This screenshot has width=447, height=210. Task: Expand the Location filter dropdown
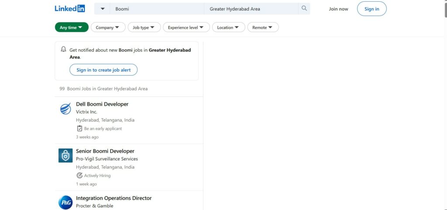pos(228,27)
